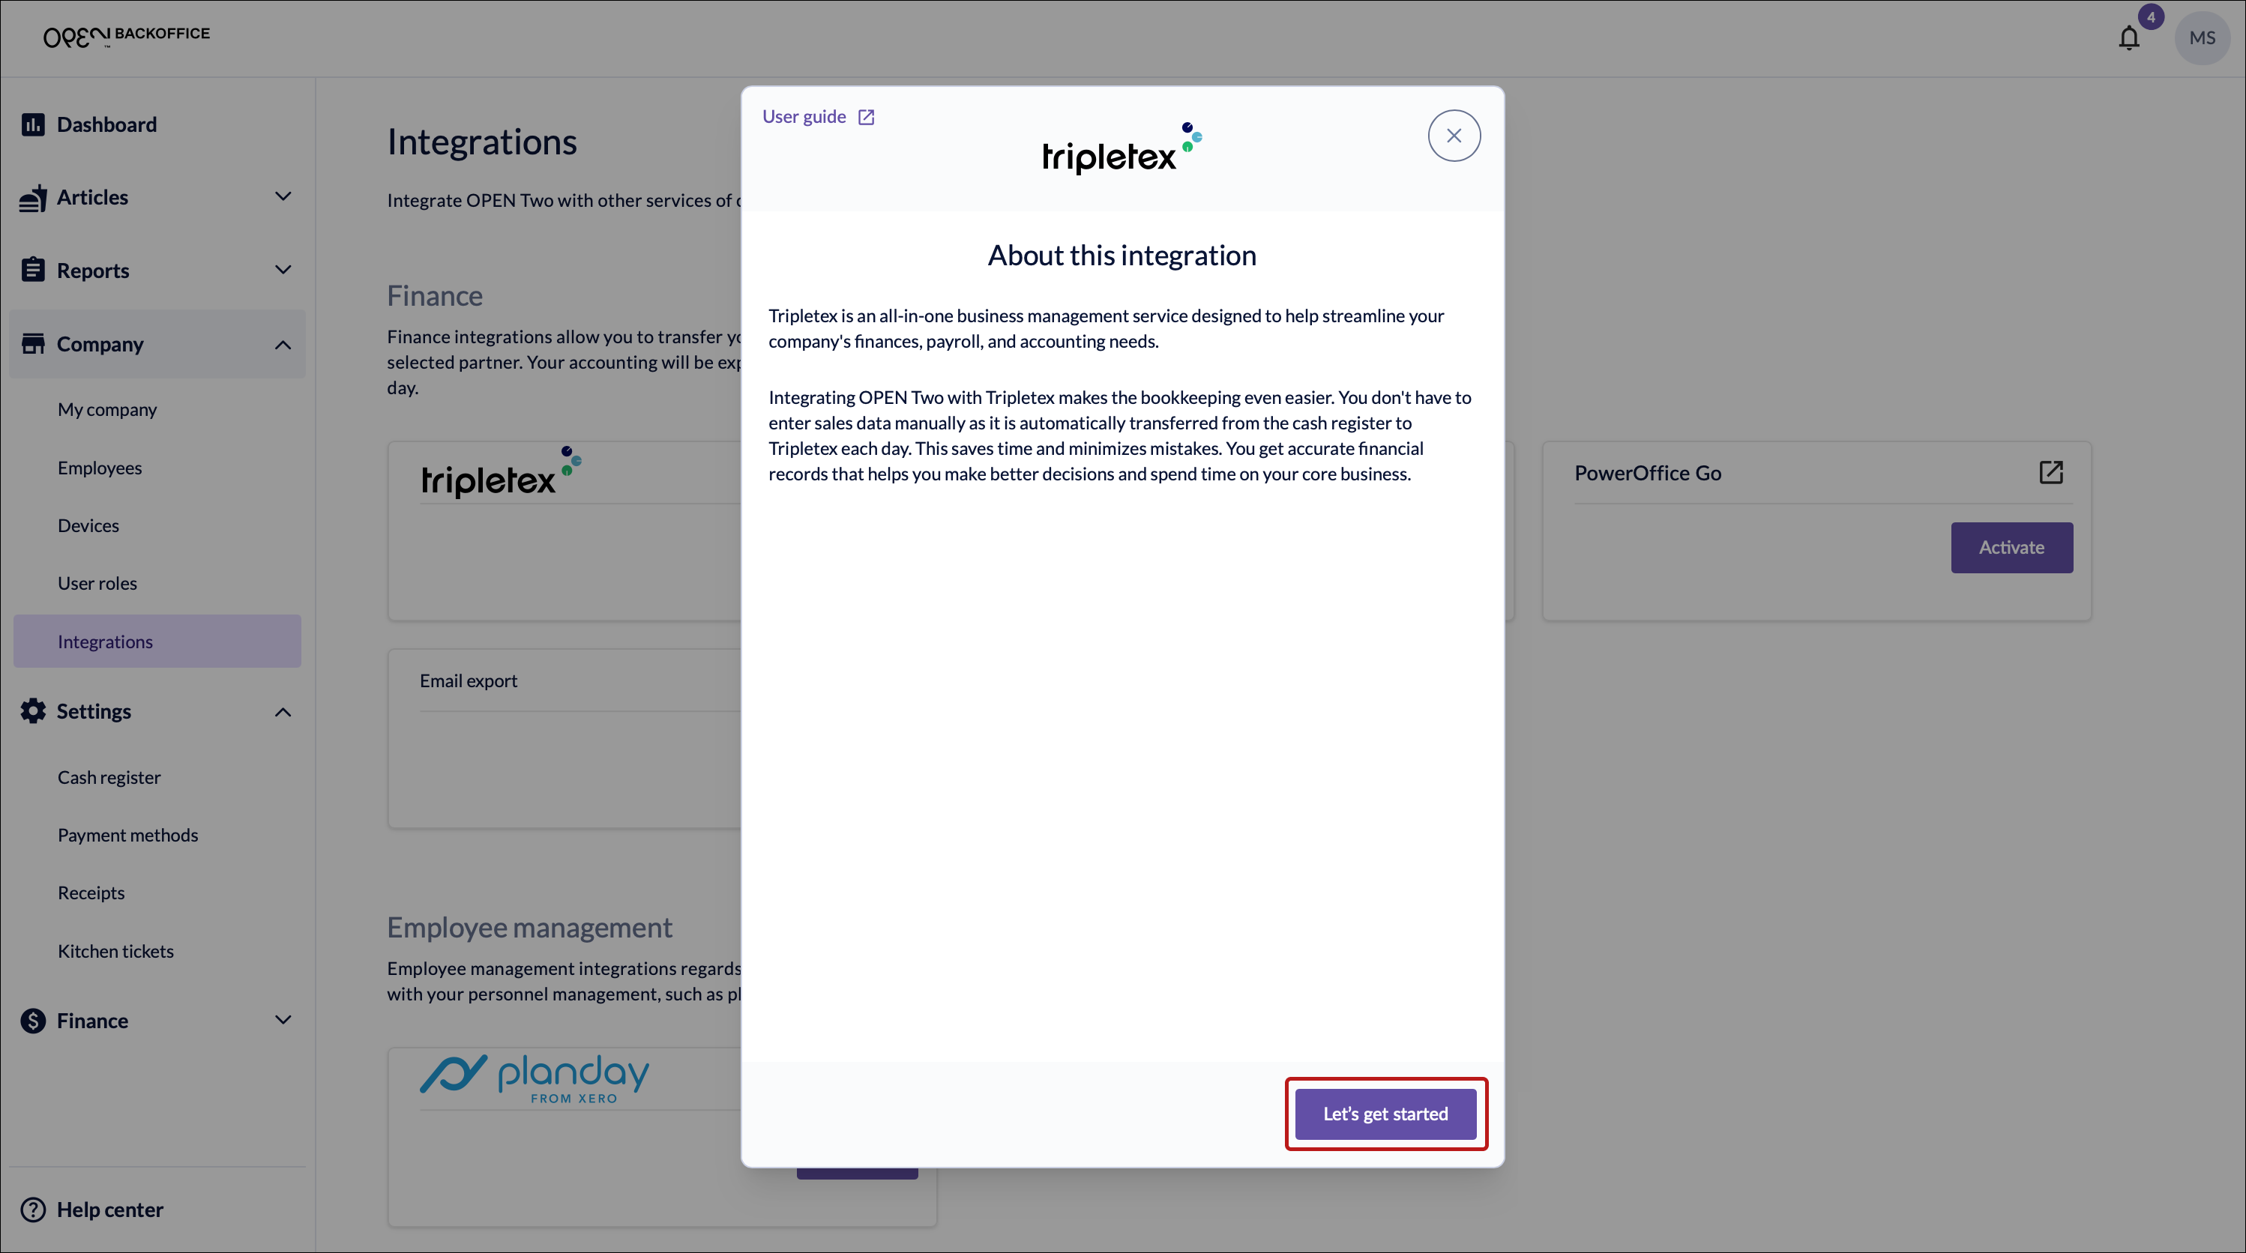Open the Employees menu item
The image size is (2246, 1253).
[x=100, y=468]
